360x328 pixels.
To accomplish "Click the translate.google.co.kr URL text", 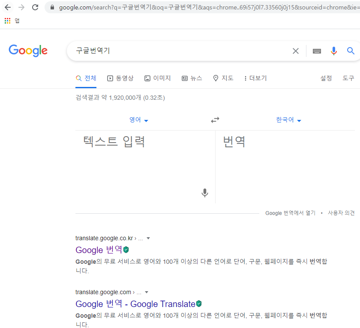I will click(x=104, y=239).
